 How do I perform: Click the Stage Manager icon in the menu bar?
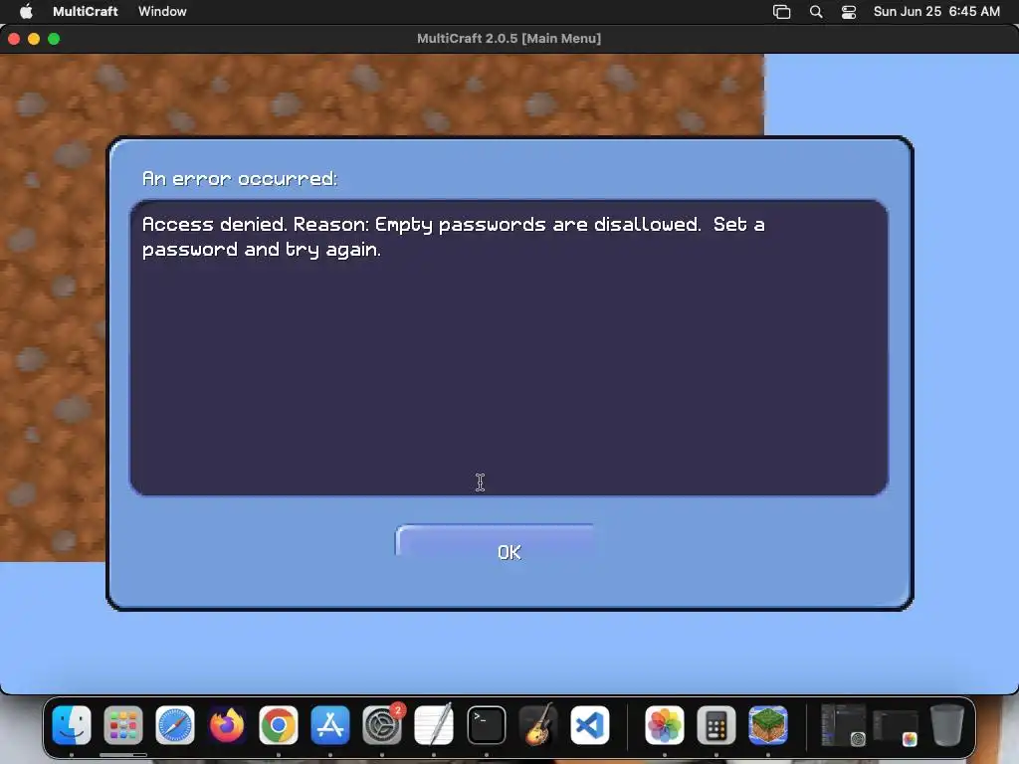781,12
